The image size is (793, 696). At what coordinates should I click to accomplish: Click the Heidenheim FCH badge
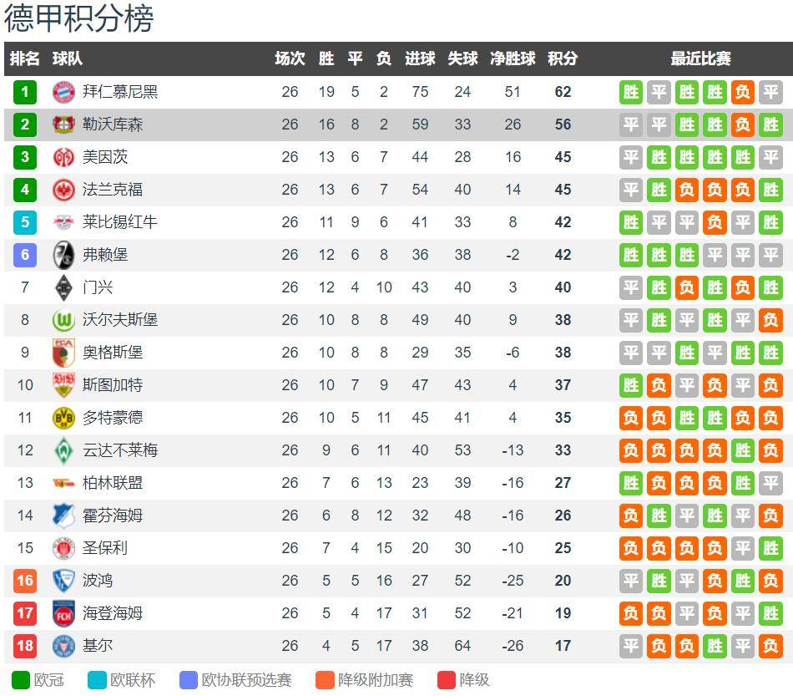pyautogui.click(x=63, y=613)
